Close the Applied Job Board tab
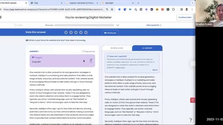The image size is (223, 125). [97, 3]
